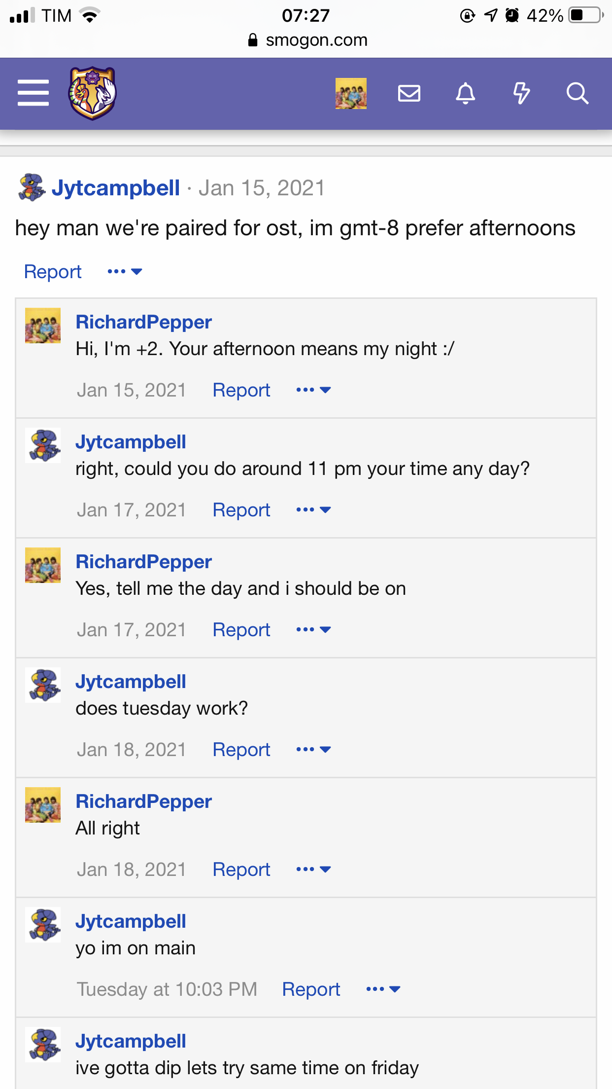Open the account avatar in header
This screenshot has height=1089, width=612.
point(351,93)
